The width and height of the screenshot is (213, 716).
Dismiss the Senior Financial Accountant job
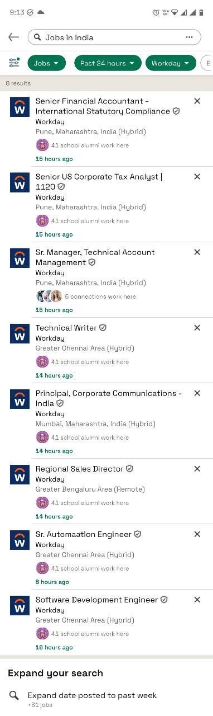pos(197,101)
